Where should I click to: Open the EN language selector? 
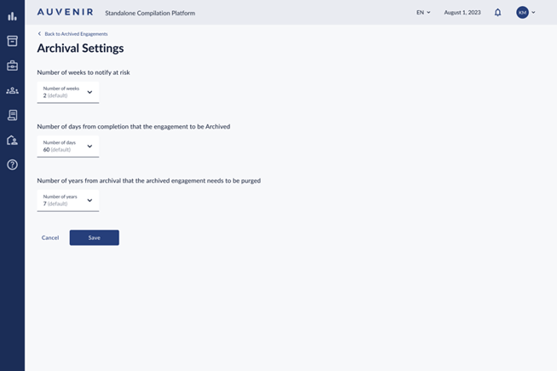click(x=423, y=13)
